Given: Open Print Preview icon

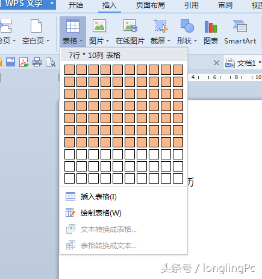Looking at the screenshot, I should point(51,62).
